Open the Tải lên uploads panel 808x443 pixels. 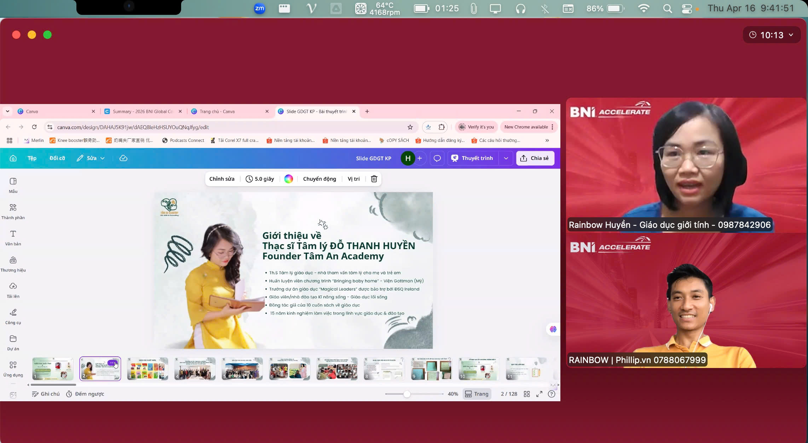[x=13, y=290]
